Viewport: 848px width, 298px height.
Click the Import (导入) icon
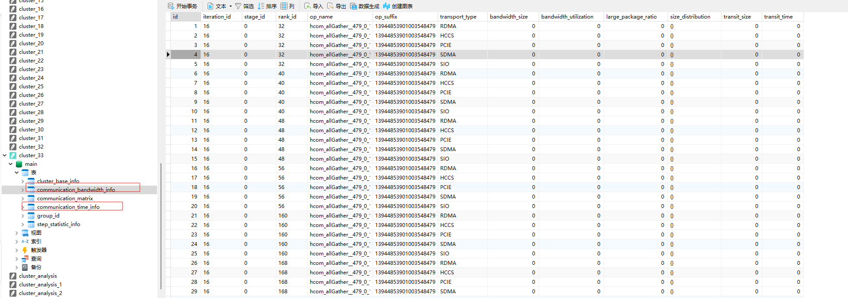(307, 6)
